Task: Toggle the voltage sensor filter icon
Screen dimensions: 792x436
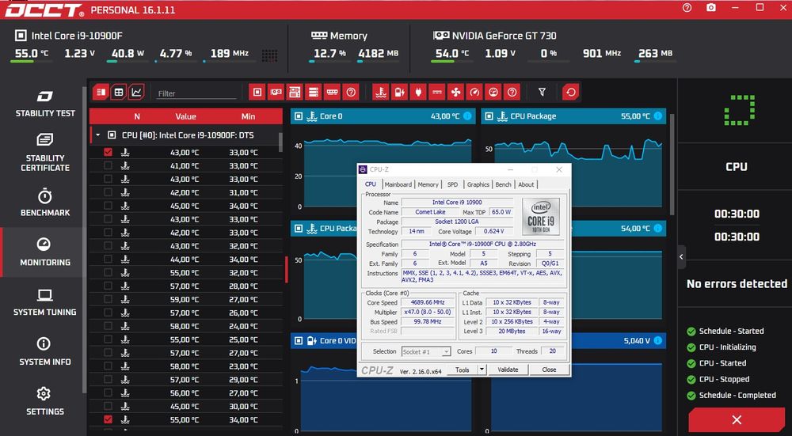Action: tap(399, 93)
